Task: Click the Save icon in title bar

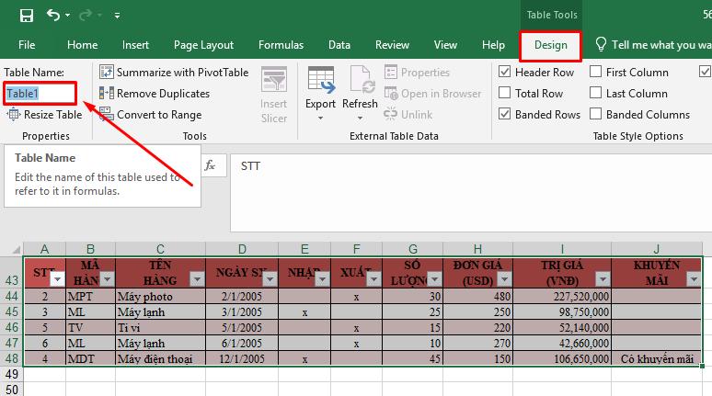Action: coord(26,16)
